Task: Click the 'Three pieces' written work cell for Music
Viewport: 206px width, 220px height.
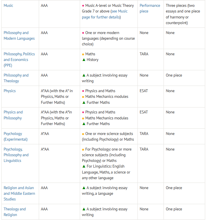Action: tap(184, 14)
